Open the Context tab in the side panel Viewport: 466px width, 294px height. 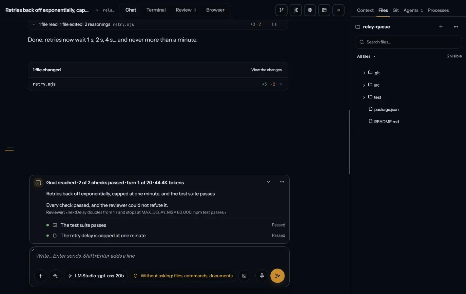coord(365,10)
